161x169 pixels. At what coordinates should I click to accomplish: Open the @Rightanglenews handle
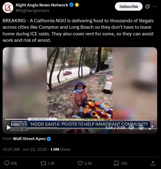coord(32,11)
